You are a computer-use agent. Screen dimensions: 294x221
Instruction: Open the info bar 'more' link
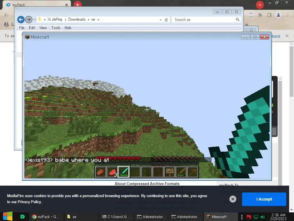click(276, 36)
